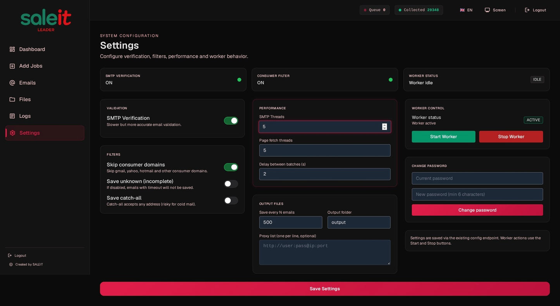Click the 'Worker active' text
Image resolution: width=560 pixels, height=306 pixels.
(x=424, y=123)
